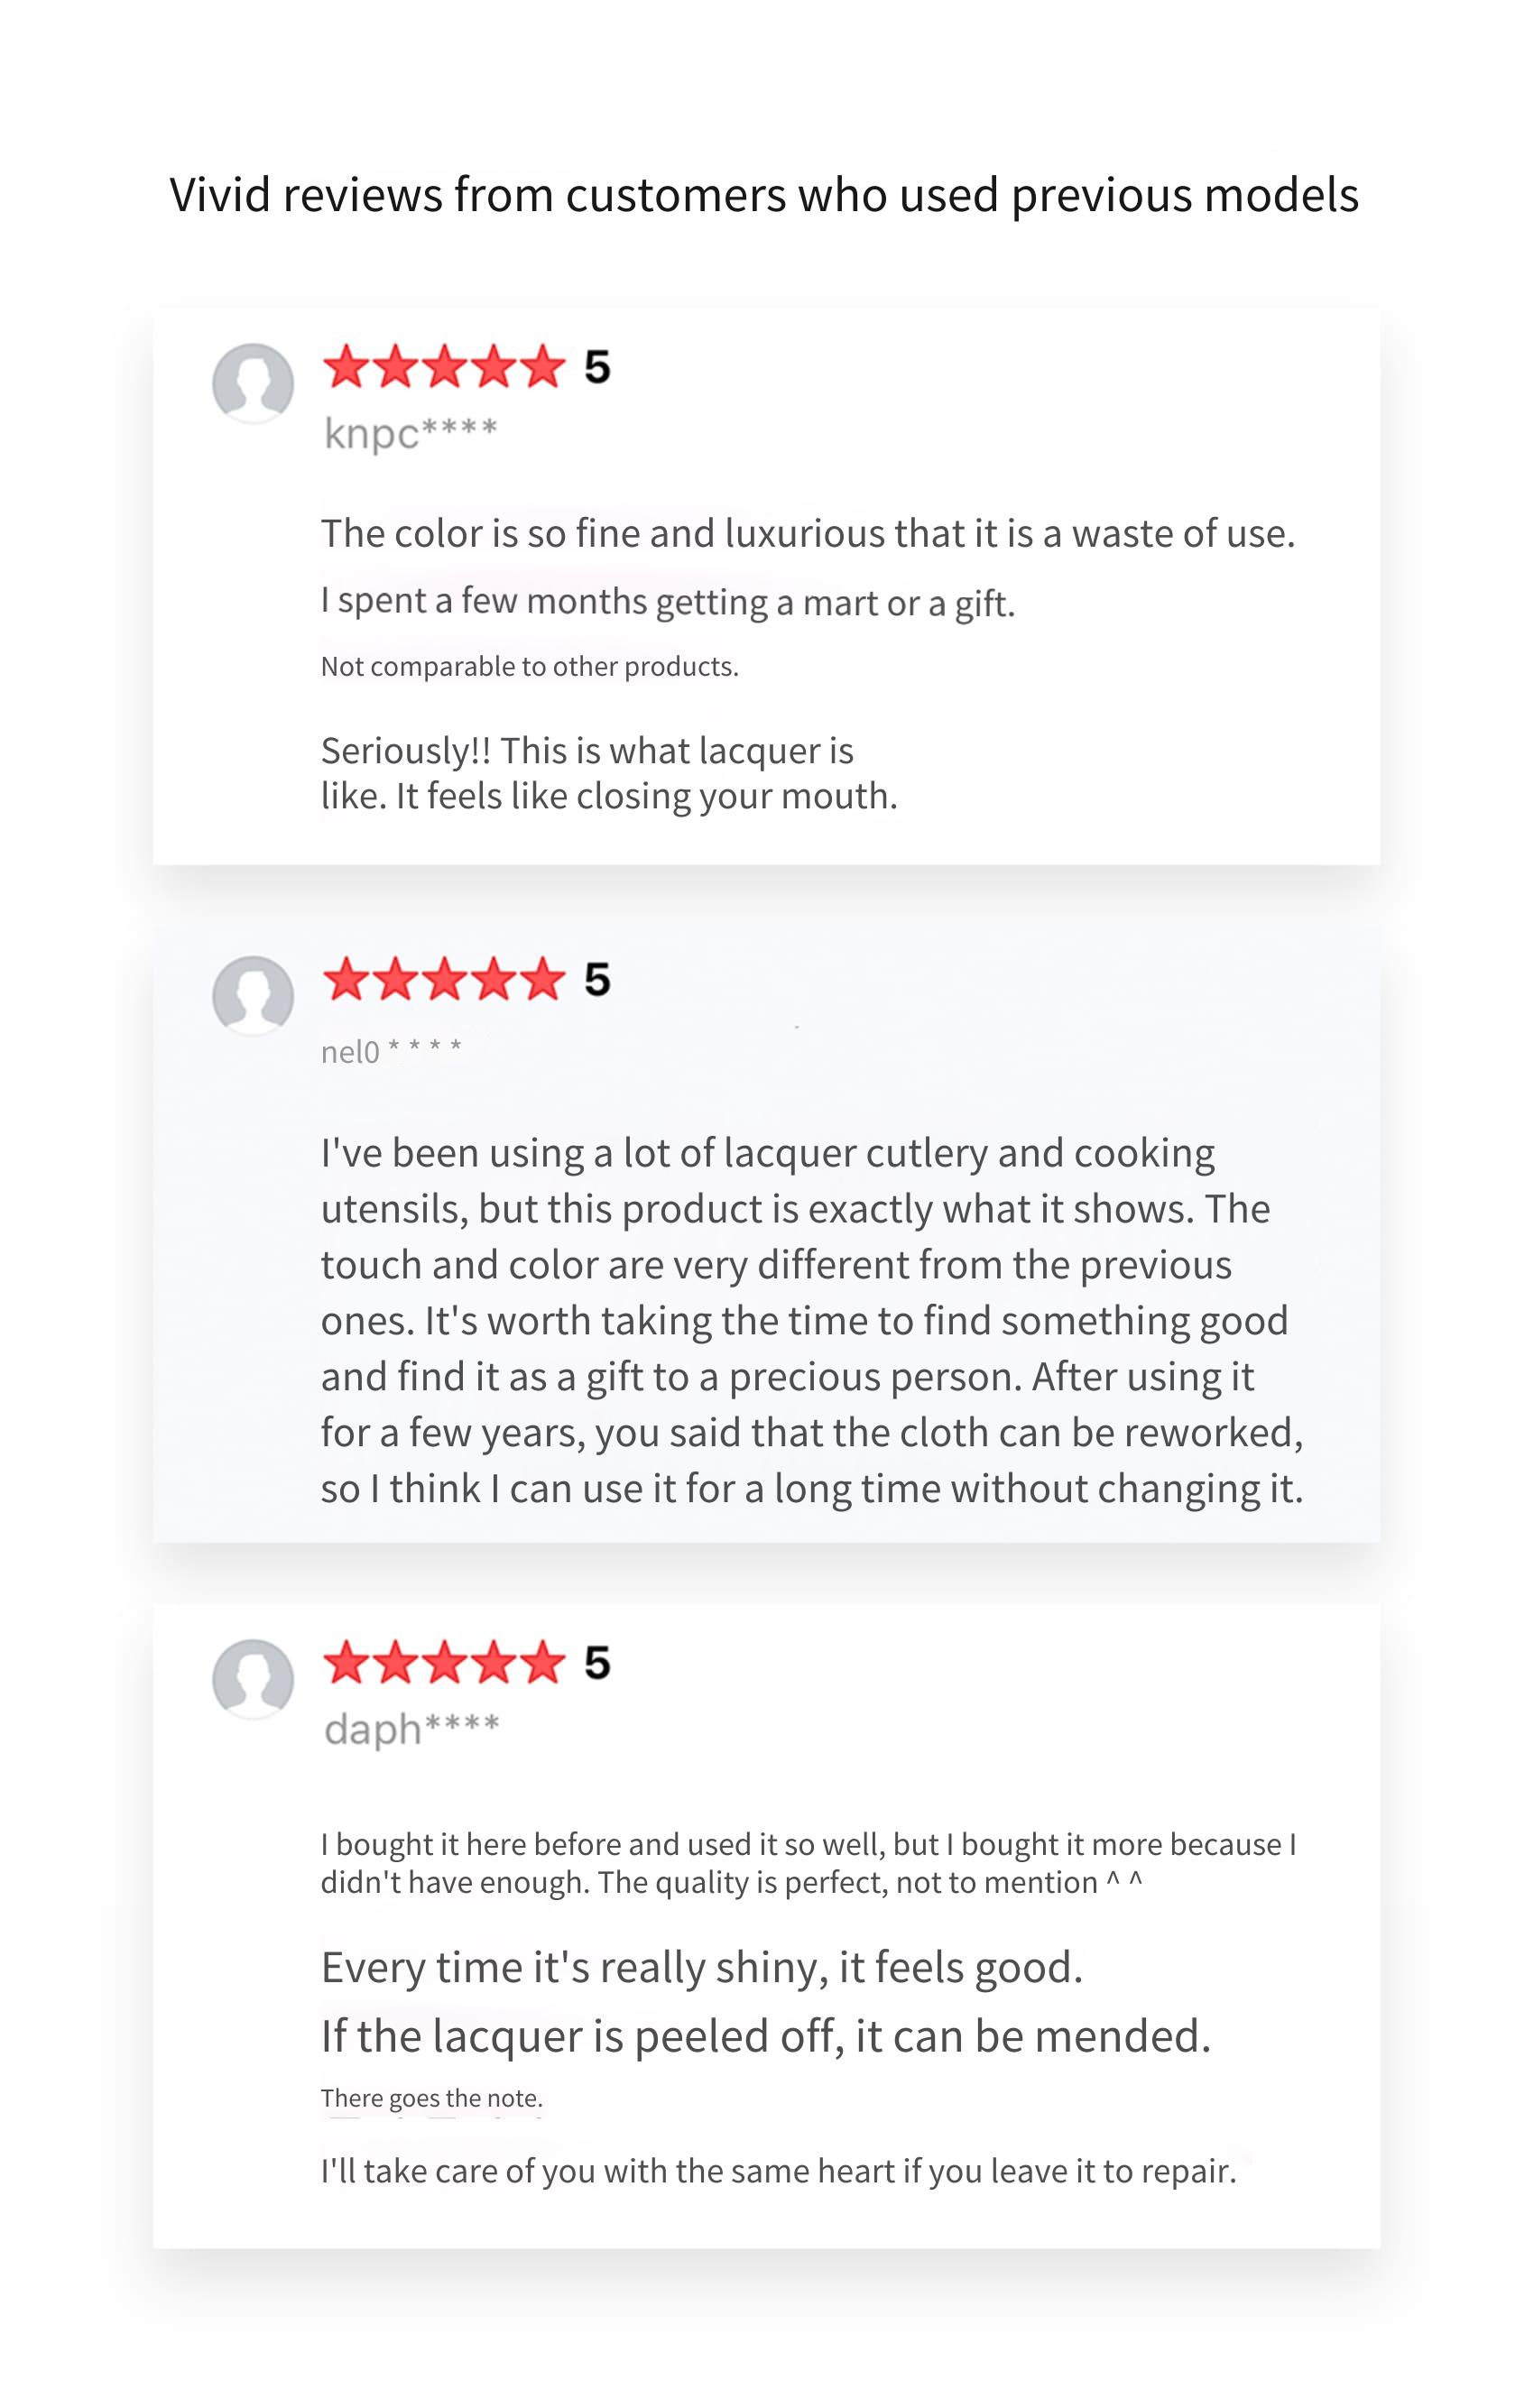Click the first star in daph**** rating

click(347, 1662)
